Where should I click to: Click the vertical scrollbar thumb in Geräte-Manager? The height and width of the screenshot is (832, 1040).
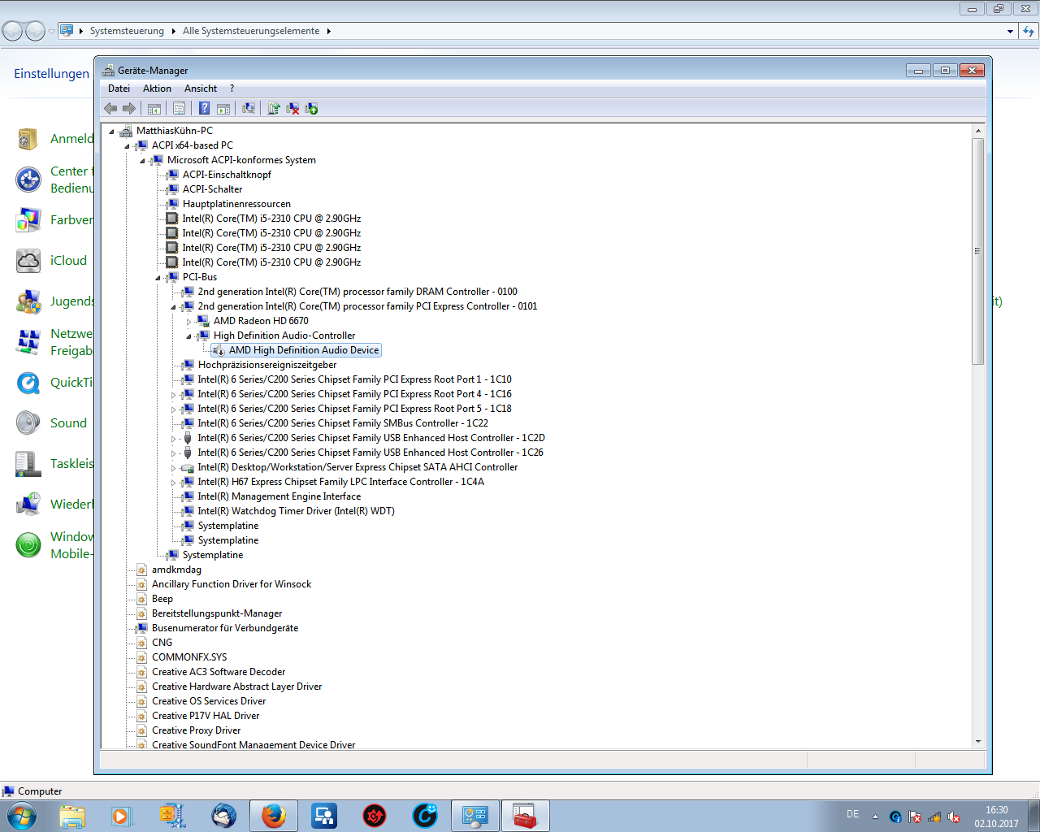tap(978, 251)
